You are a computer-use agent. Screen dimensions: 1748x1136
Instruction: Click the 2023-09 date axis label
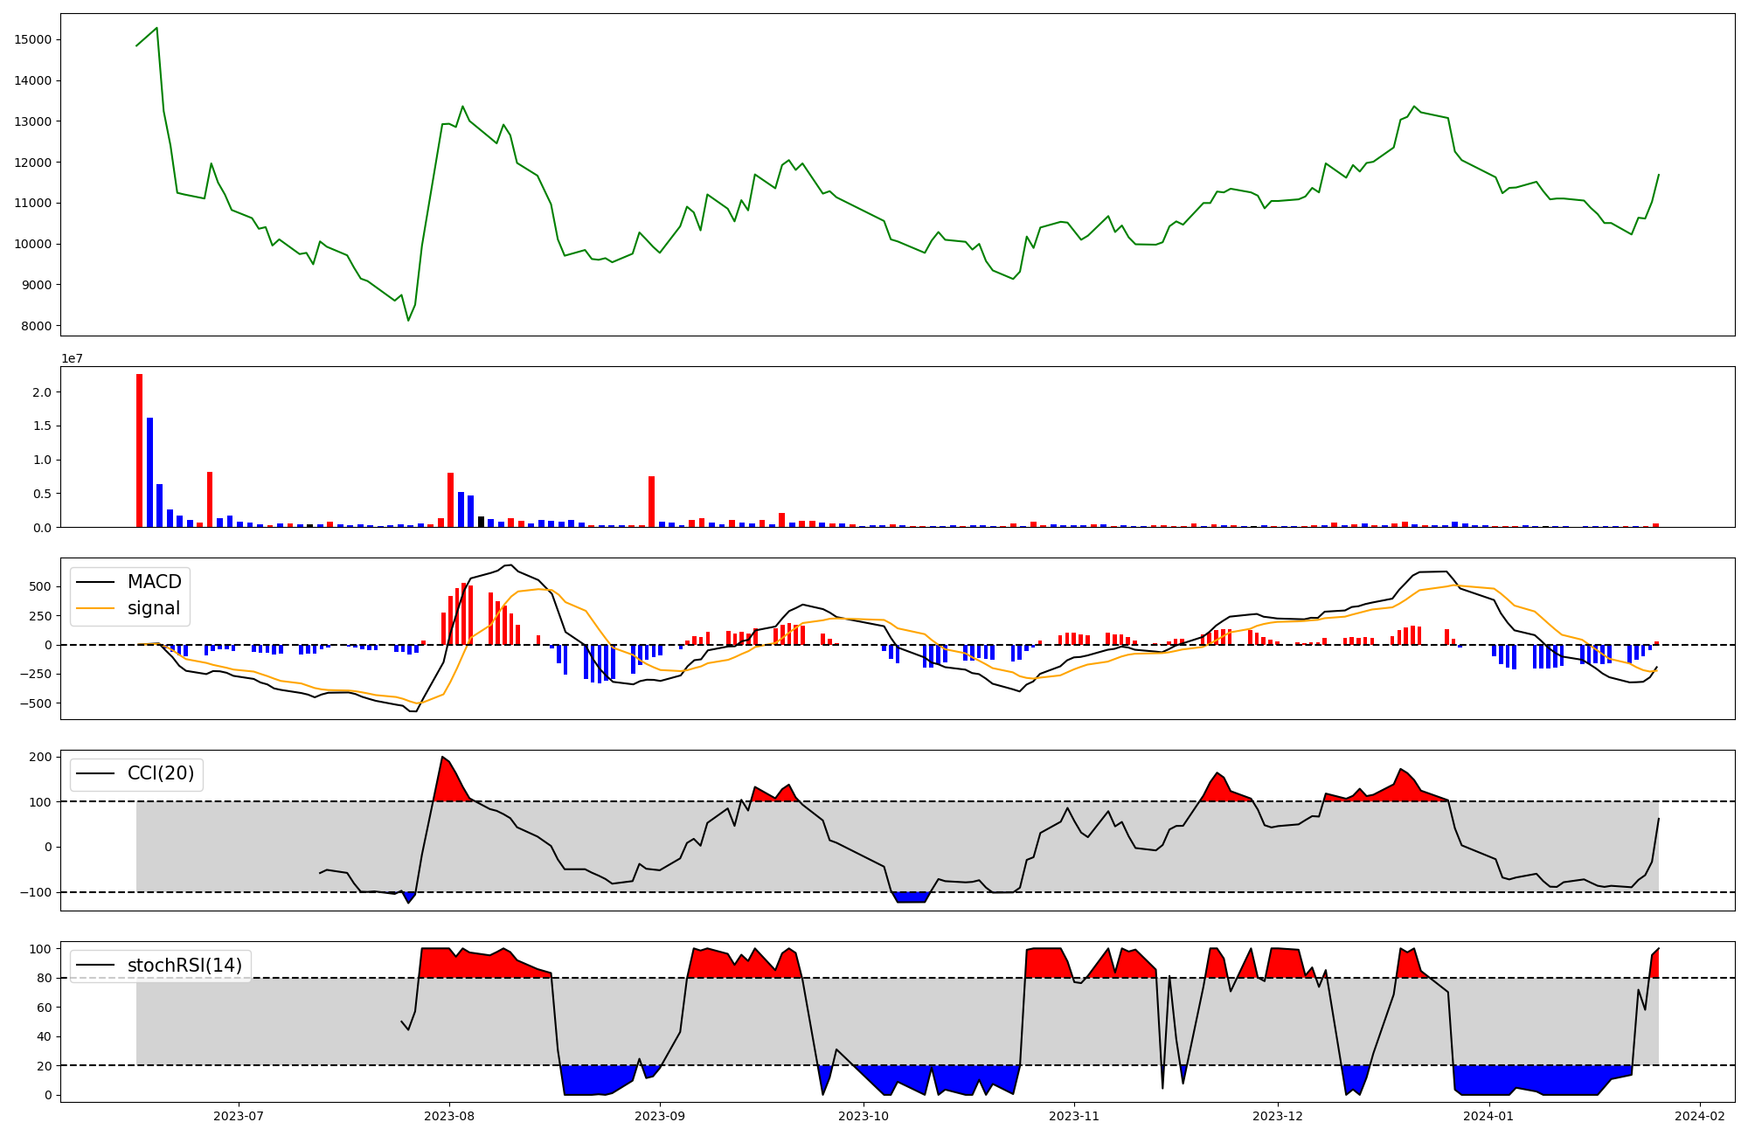click(x=660, y=1116)
